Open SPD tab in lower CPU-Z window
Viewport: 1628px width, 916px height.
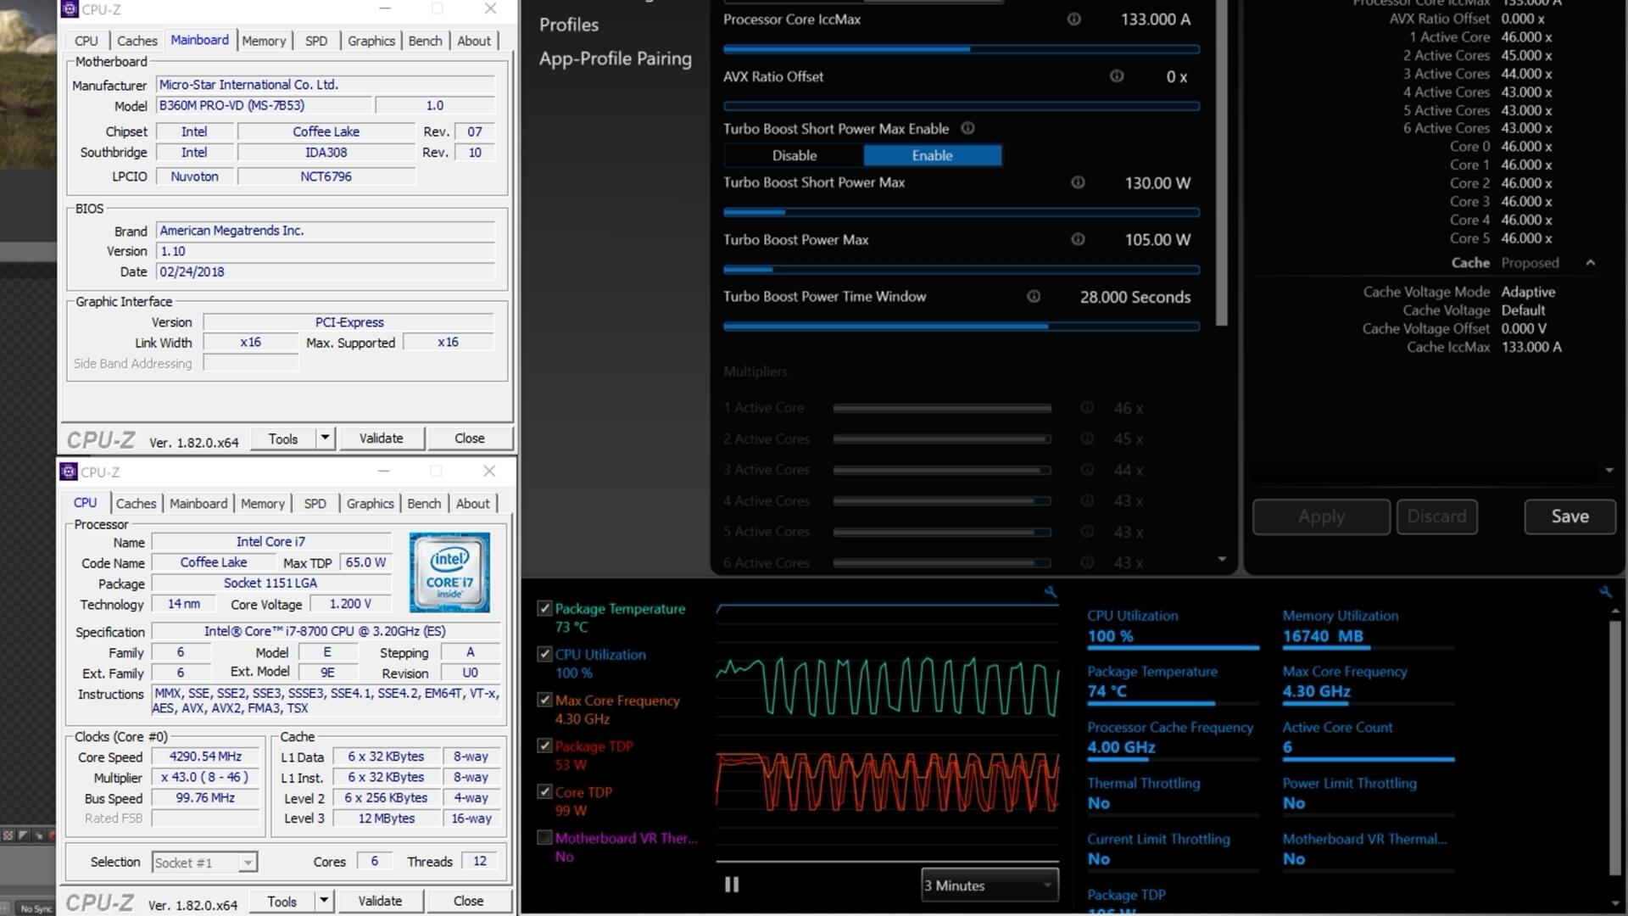tap(315, 503)
